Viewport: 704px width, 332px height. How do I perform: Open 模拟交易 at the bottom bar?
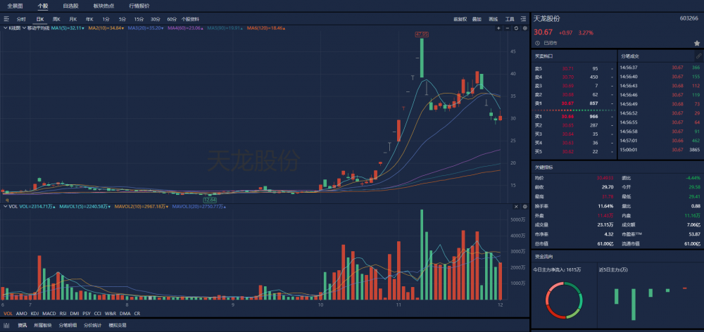tap(118, 325)
